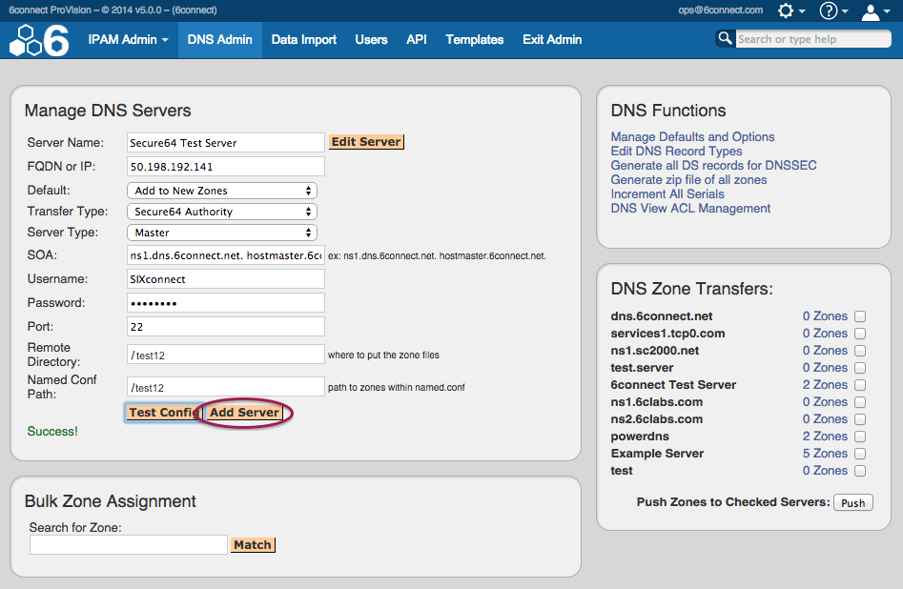The image size is (903, 589).
Task: Open 0 Zones link for dns.6connect.net
Action: [825, 316]
